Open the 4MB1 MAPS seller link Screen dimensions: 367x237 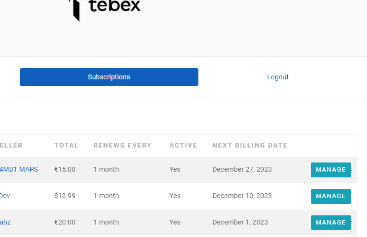19,169
